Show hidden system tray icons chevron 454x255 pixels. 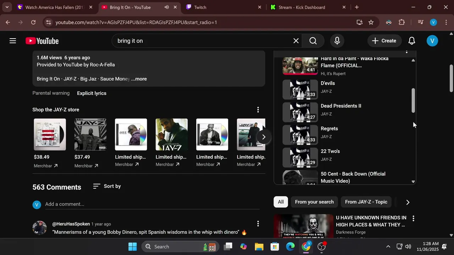point(388,246)
